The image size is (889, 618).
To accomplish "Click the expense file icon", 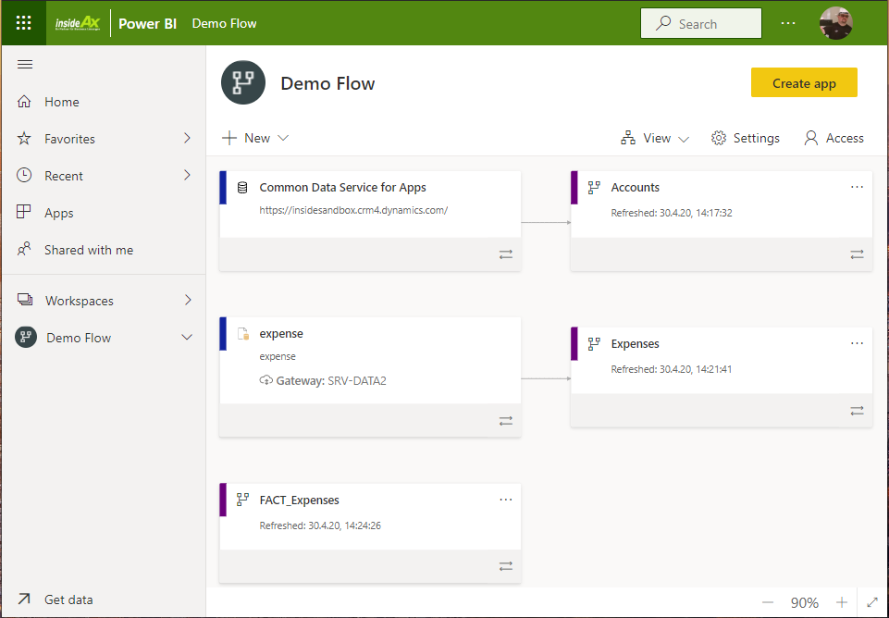I will click(243, 334).
